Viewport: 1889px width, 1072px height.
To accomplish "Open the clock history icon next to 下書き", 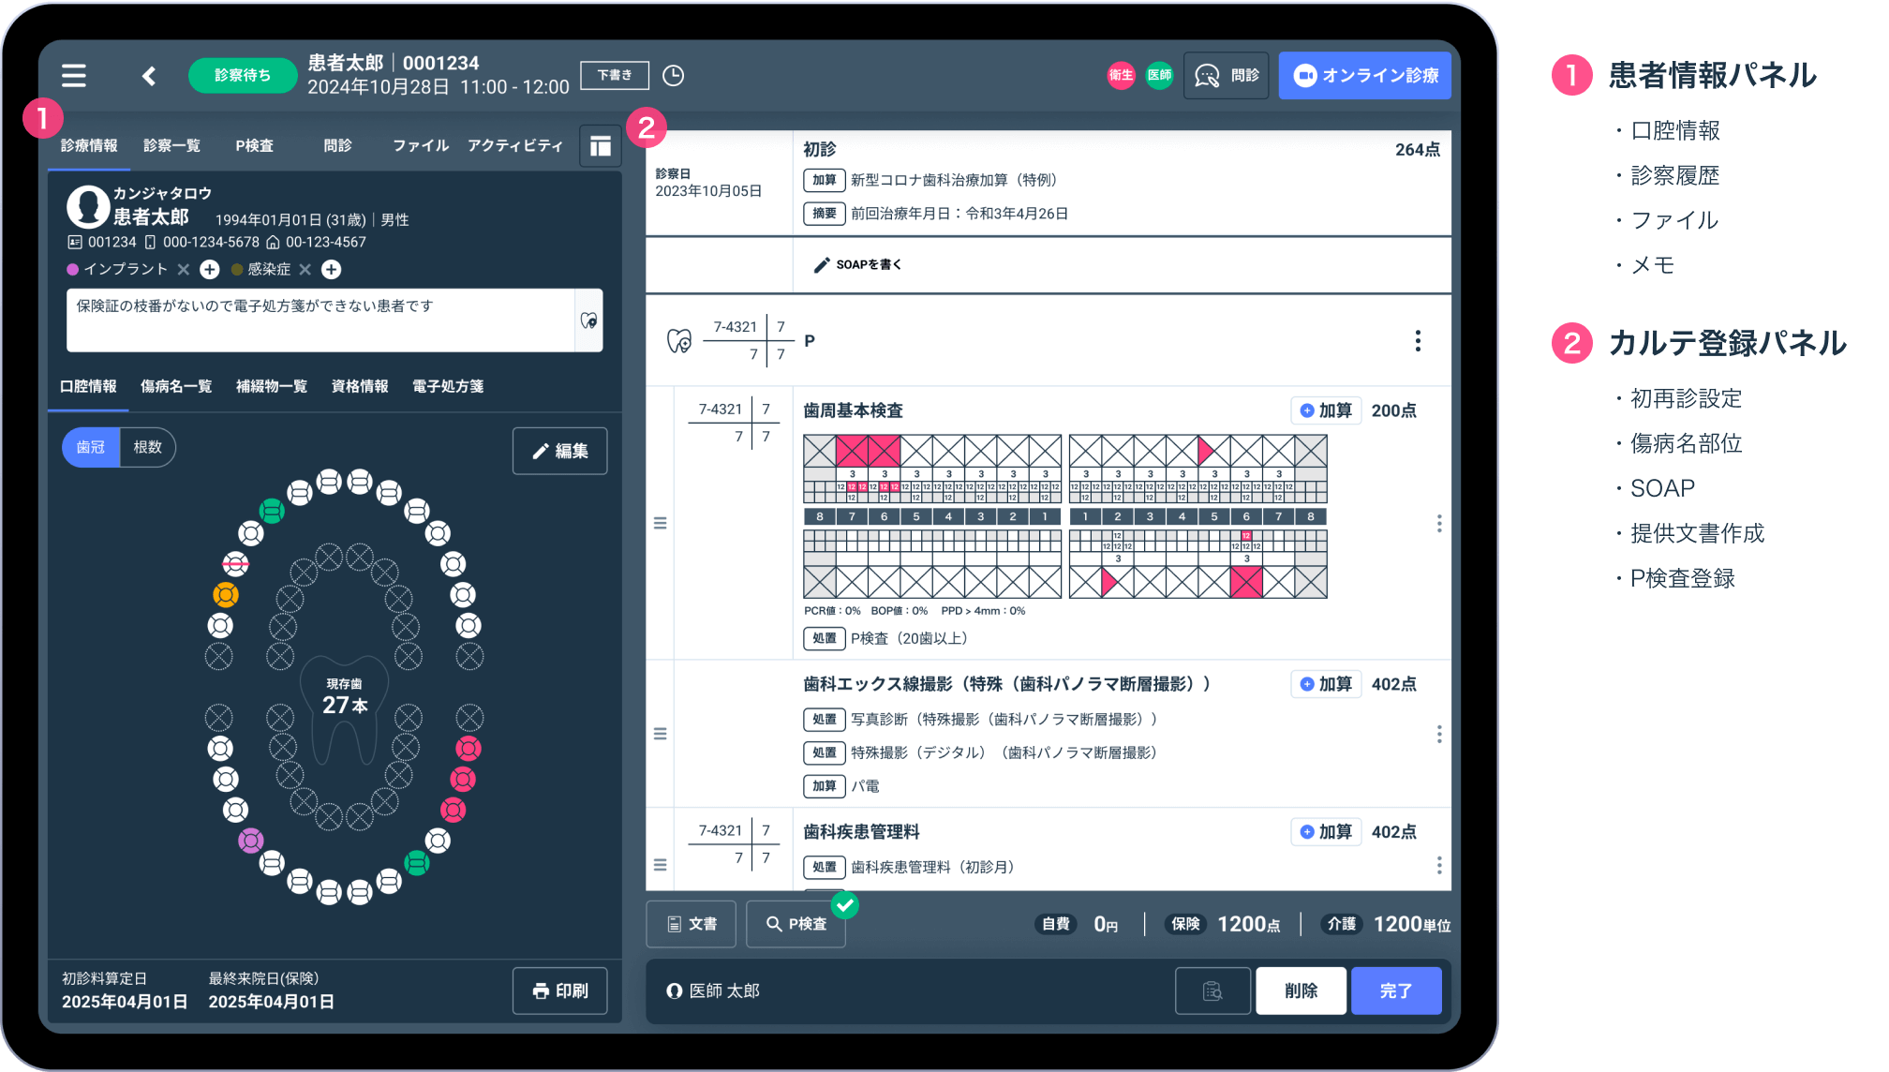I will coord(673,75).
